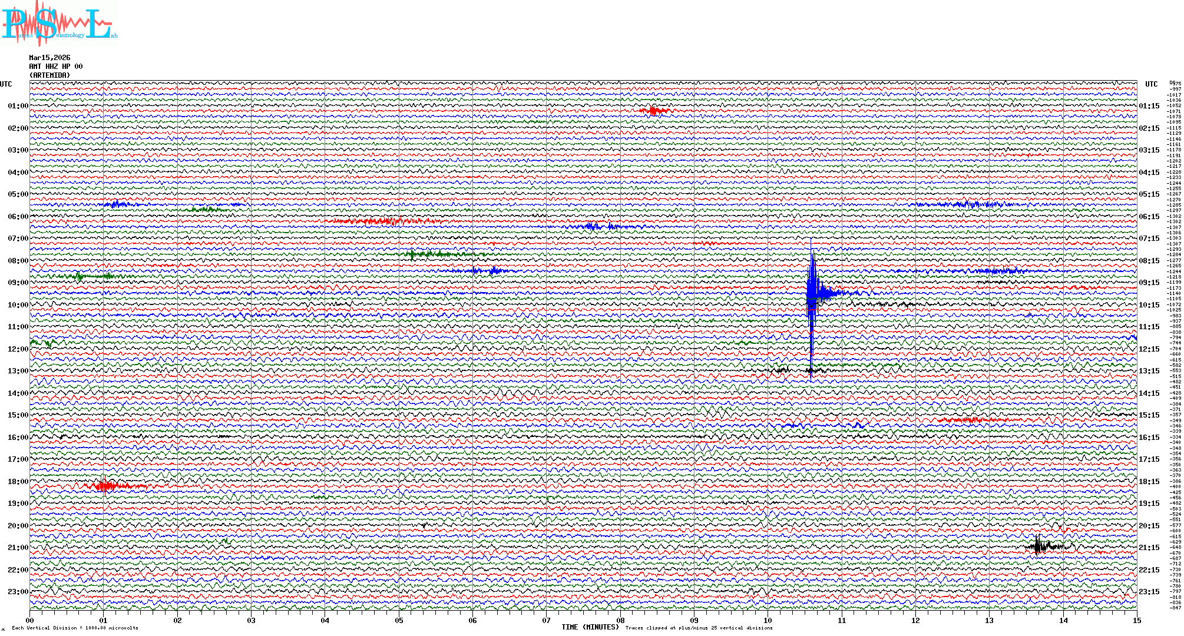Click the (ARTEMIDA) station name

click(x=49, y=75)
